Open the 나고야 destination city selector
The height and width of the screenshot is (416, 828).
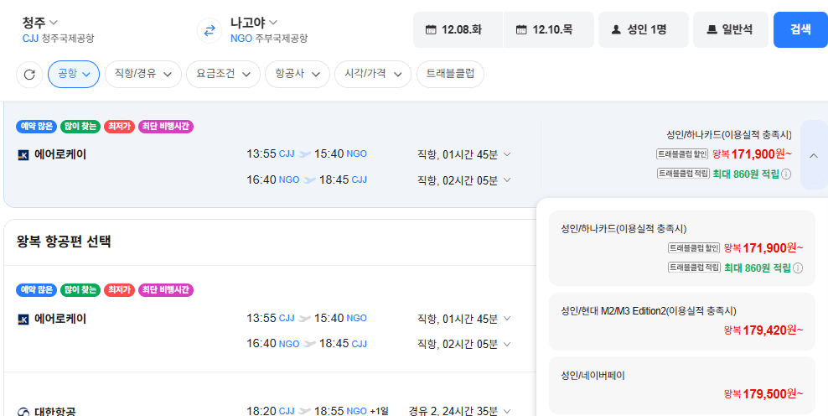pos(253,22)
